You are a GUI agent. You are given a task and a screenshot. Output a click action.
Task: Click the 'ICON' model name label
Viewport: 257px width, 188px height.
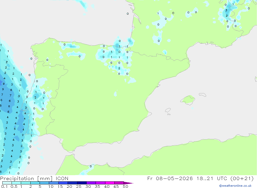62,178
